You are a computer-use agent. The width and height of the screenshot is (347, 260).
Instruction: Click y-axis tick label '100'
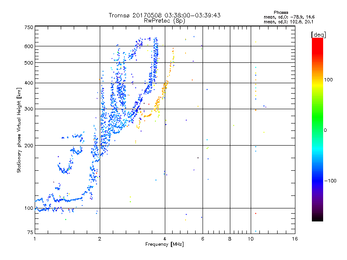point(29,208)
